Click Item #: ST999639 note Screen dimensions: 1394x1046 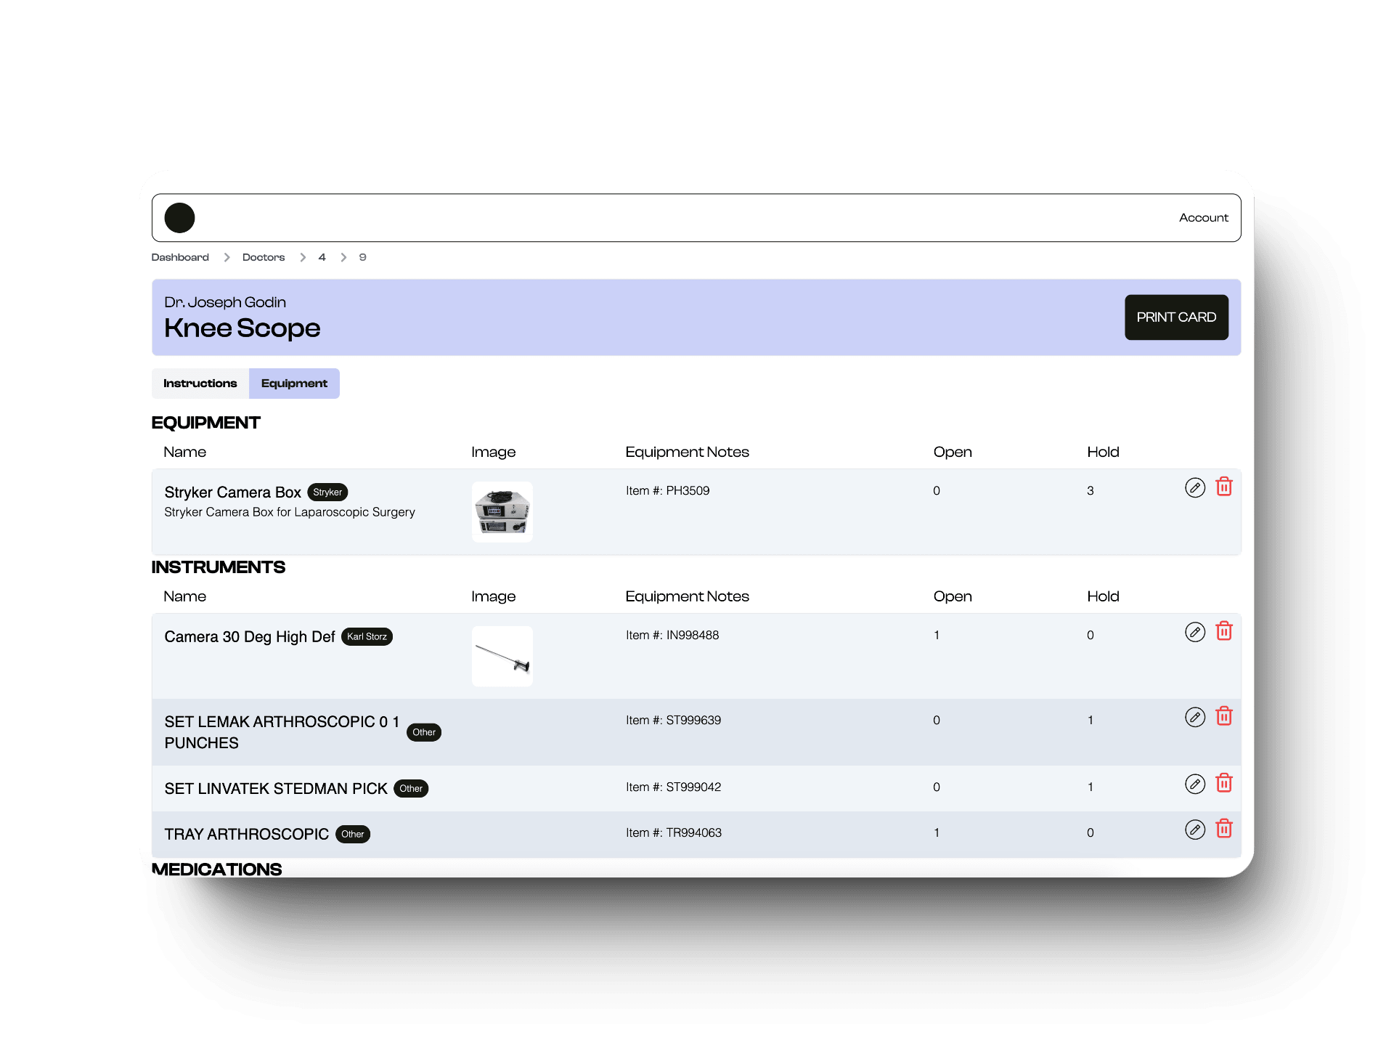[x=674, y=721]
